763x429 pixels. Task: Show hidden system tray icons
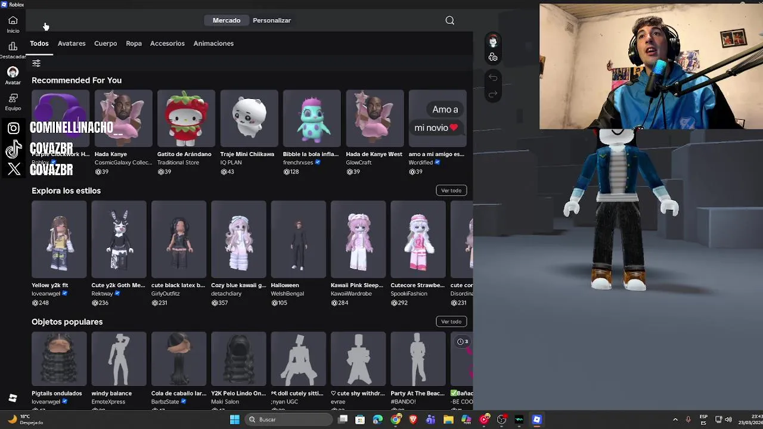pyautogui.click(x=675, y=419)
